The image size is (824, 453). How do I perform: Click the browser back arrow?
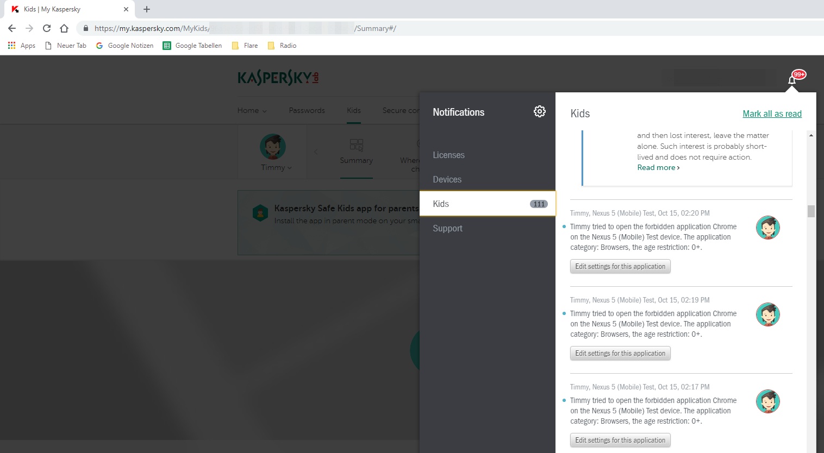coord(12,28)
